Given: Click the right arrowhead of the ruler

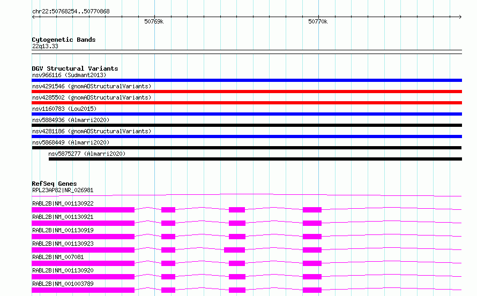Looking at the screenshot, I should pyautogui.click(x=460, y=17).
